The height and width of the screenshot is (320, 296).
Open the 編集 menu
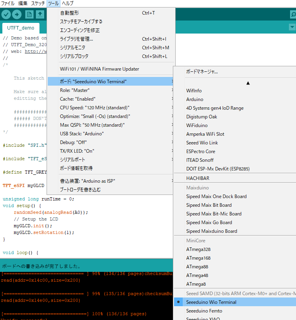(22, 3)
